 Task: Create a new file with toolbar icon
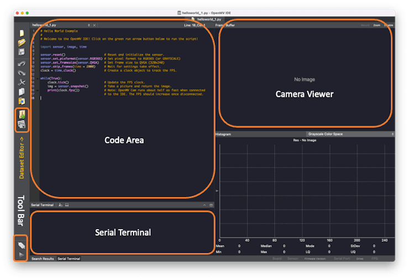click(x=22, y=33)
